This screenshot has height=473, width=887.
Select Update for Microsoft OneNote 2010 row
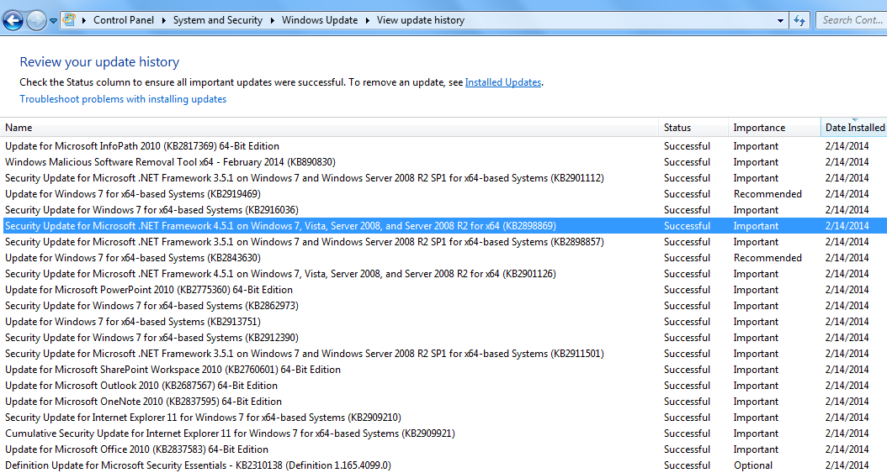[x=443, y=402]
